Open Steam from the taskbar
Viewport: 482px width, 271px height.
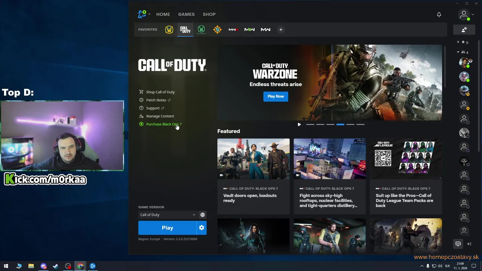click(x=55, y=266)
